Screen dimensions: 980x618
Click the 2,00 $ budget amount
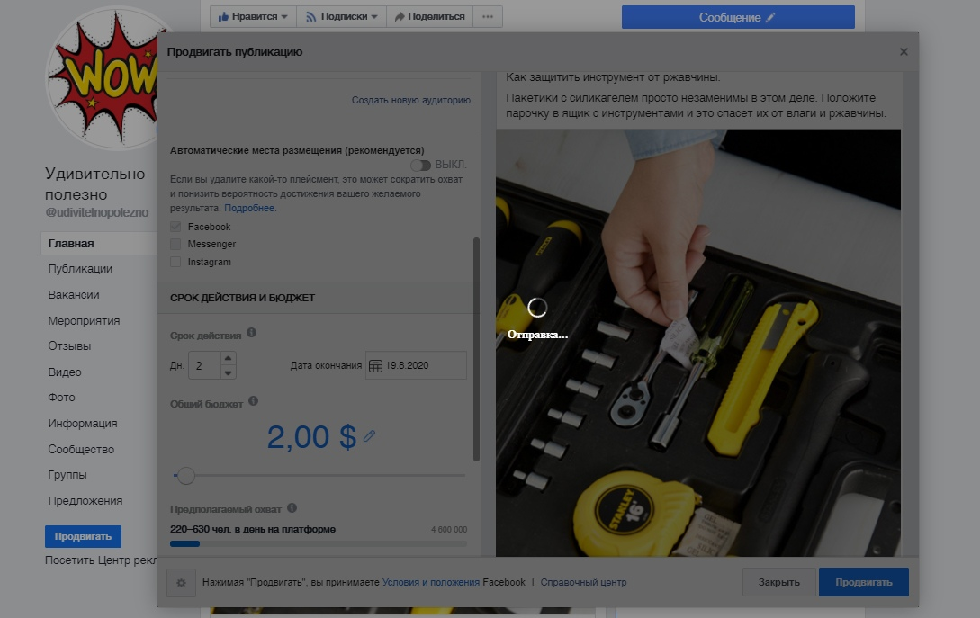coord(311,437)
